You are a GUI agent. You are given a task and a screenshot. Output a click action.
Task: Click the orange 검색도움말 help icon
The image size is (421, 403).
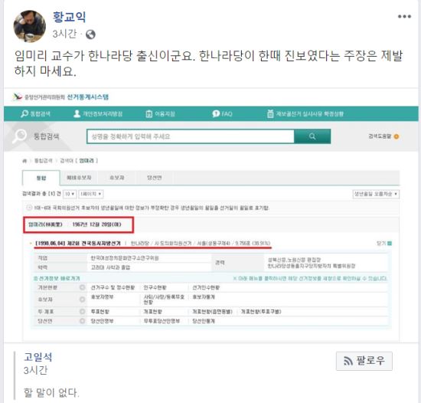point(396,136)
